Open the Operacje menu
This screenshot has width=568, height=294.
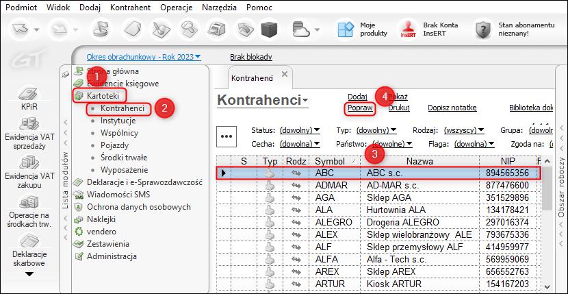coord(177,6)
